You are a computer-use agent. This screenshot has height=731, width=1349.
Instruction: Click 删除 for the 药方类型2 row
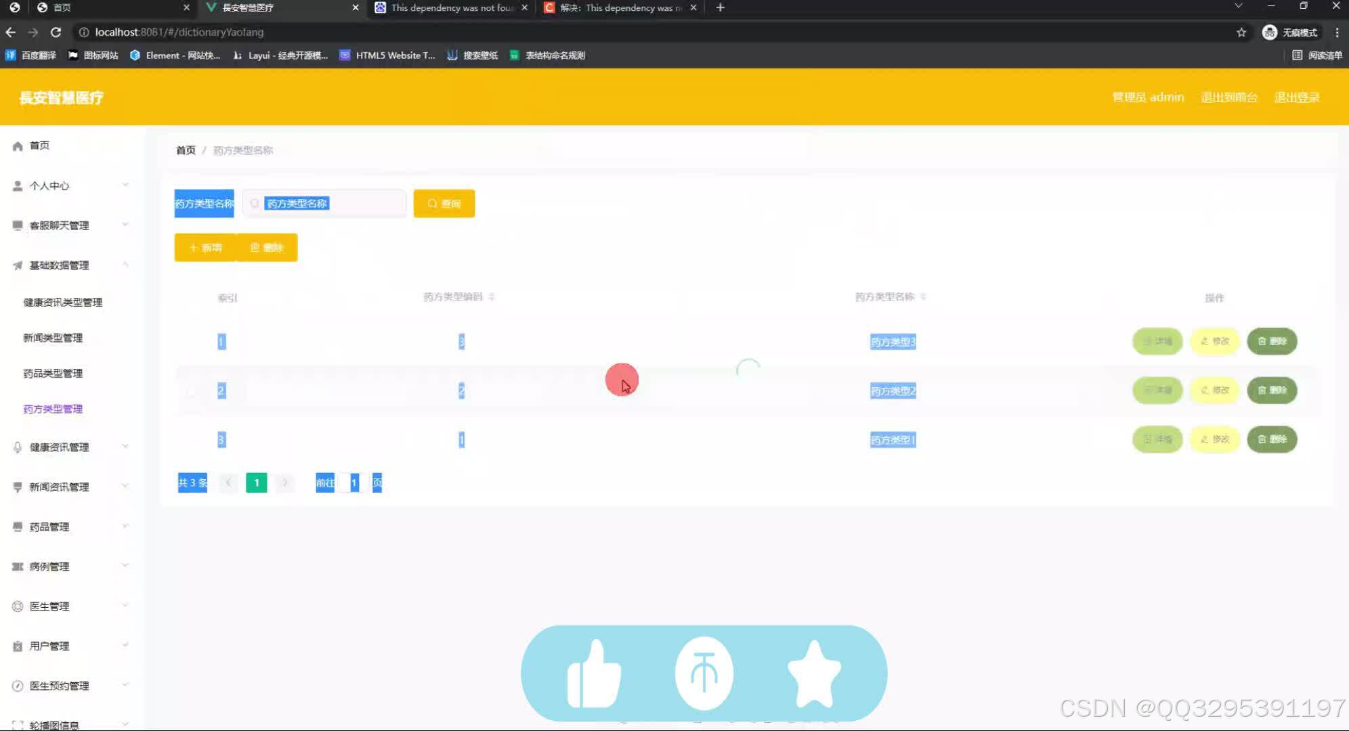click(1272, 391)
